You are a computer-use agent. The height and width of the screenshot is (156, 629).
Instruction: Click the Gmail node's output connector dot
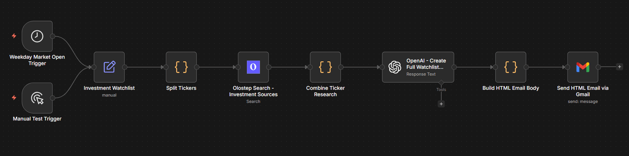598,67
